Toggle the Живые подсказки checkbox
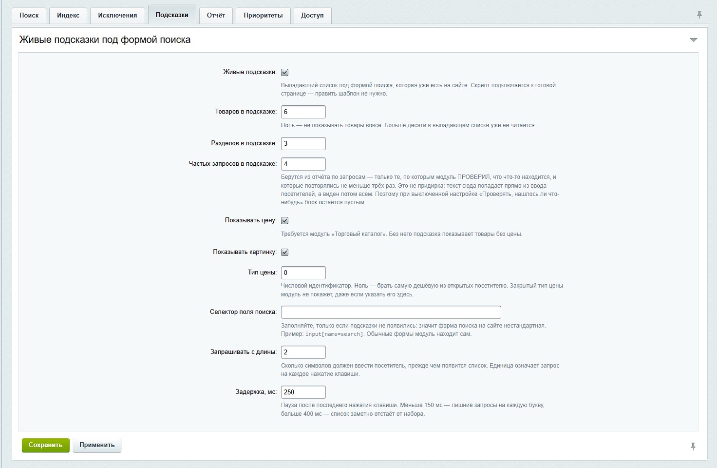The width and height of the screenshot is (717, 468). click(x=285, y=72)
